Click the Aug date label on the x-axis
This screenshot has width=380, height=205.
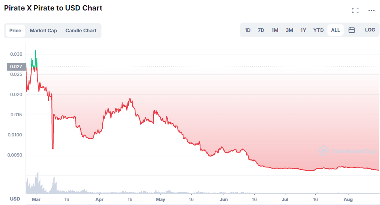348,199
